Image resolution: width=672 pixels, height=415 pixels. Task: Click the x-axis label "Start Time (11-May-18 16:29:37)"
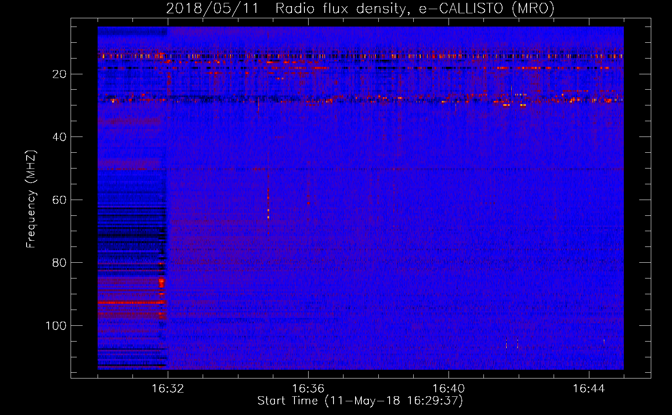click(360, 401)
